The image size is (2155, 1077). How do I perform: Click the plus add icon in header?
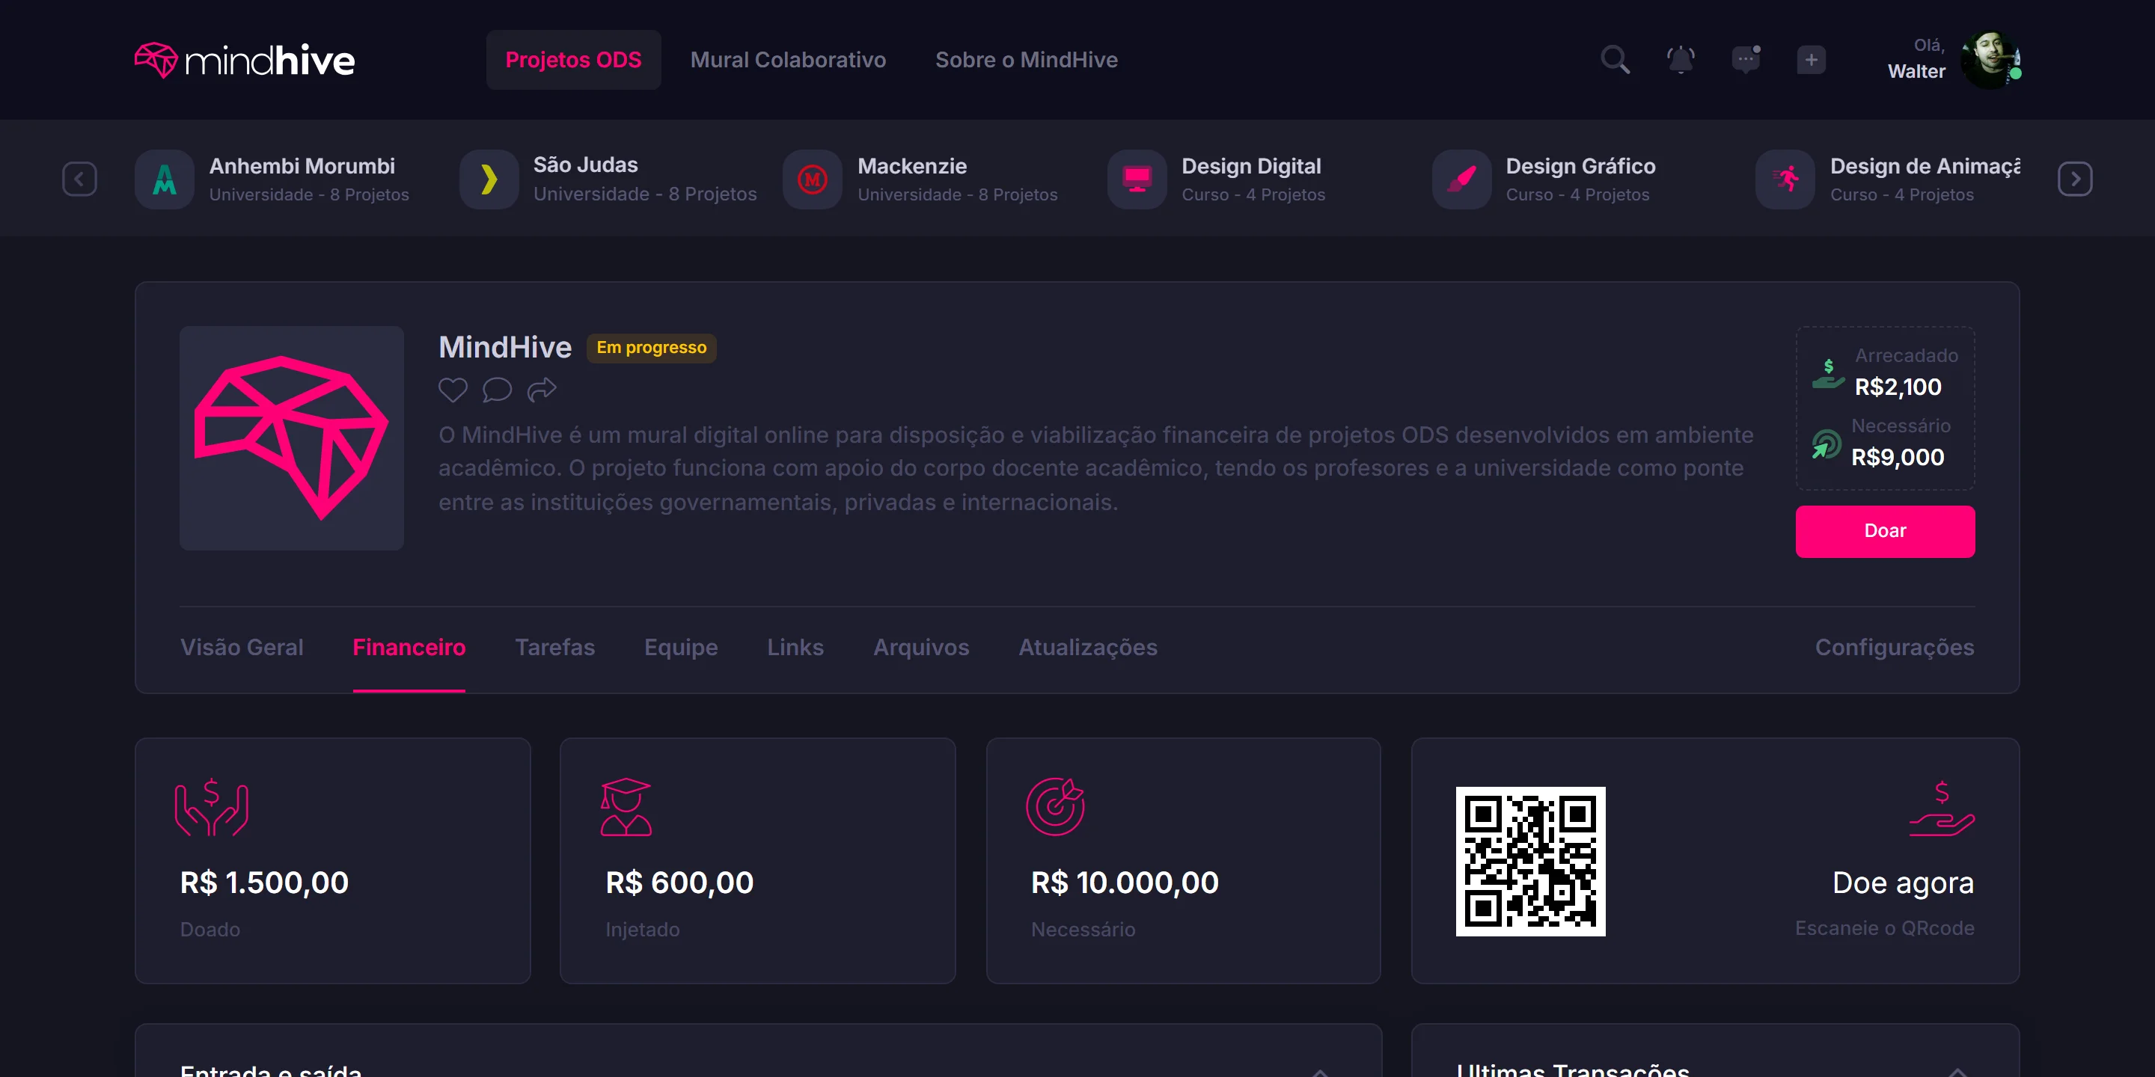1810,60
